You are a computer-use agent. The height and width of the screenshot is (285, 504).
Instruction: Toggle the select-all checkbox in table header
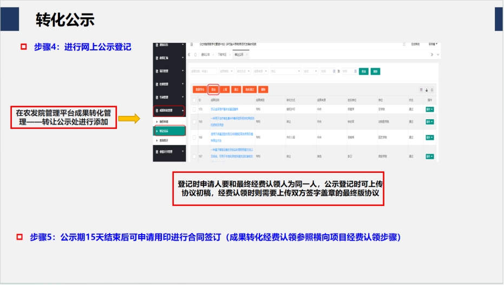coord(194,100)
